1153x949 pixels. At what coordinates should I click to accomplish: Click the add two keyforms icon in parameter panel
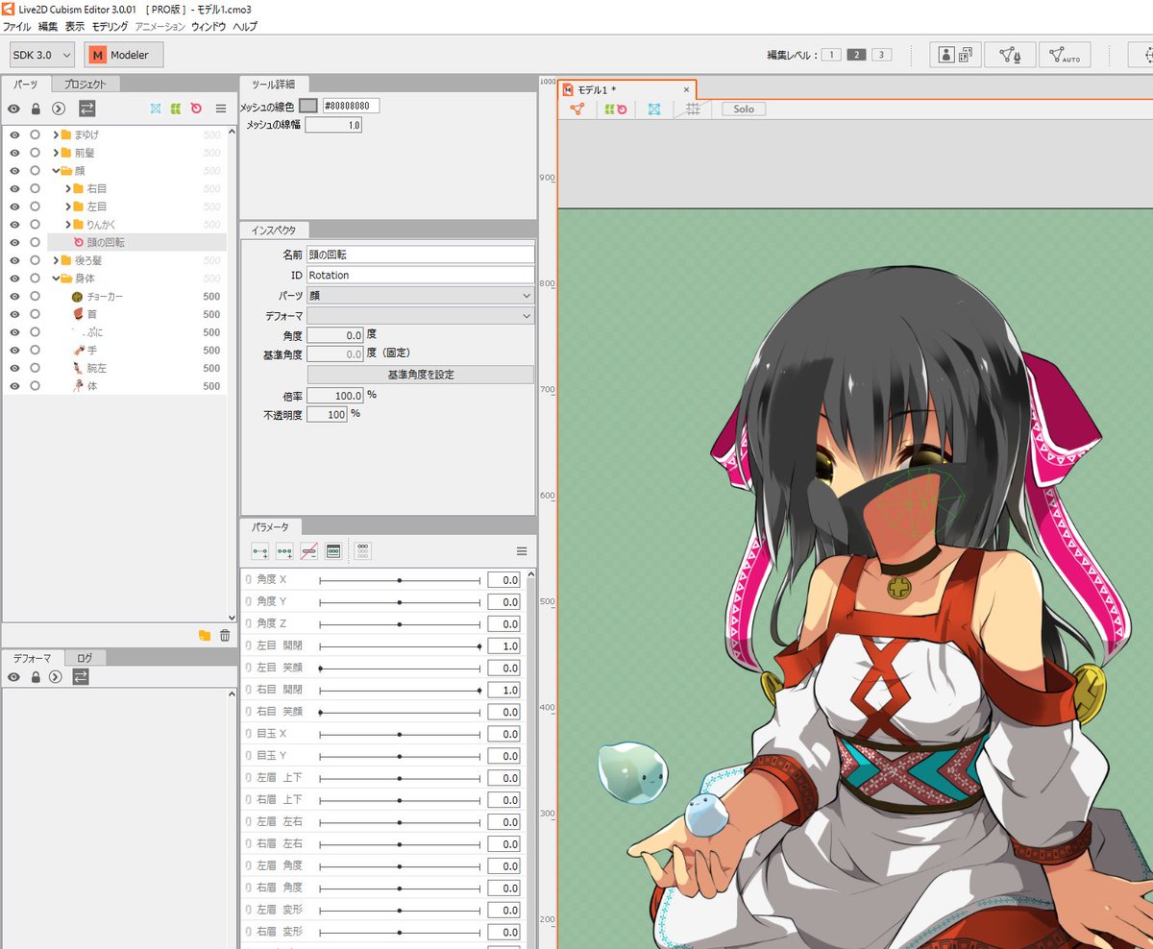[259, 551]
